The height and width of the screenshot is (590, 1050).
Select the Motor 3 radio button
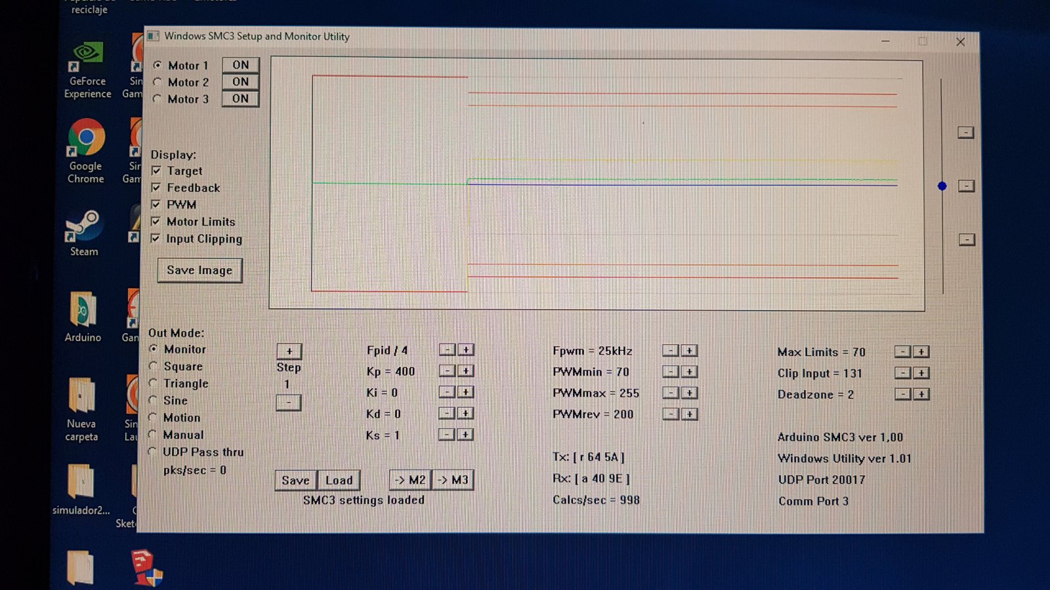[x=157, y=99]
